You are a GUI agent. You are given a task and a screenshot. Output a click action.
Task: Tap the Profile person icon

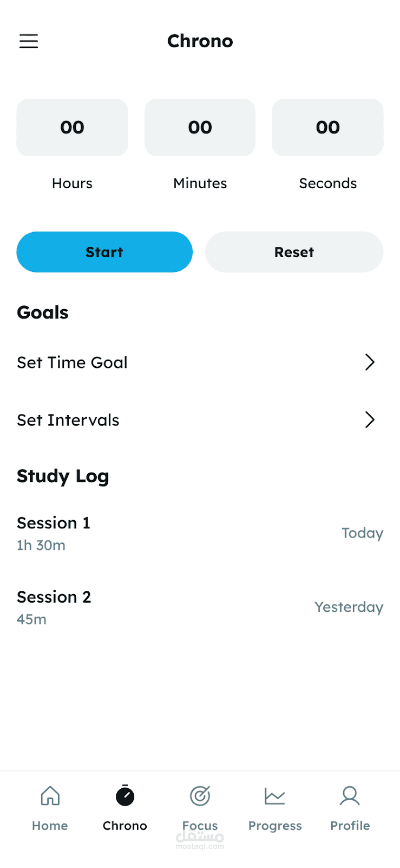(x=350, y=796)
